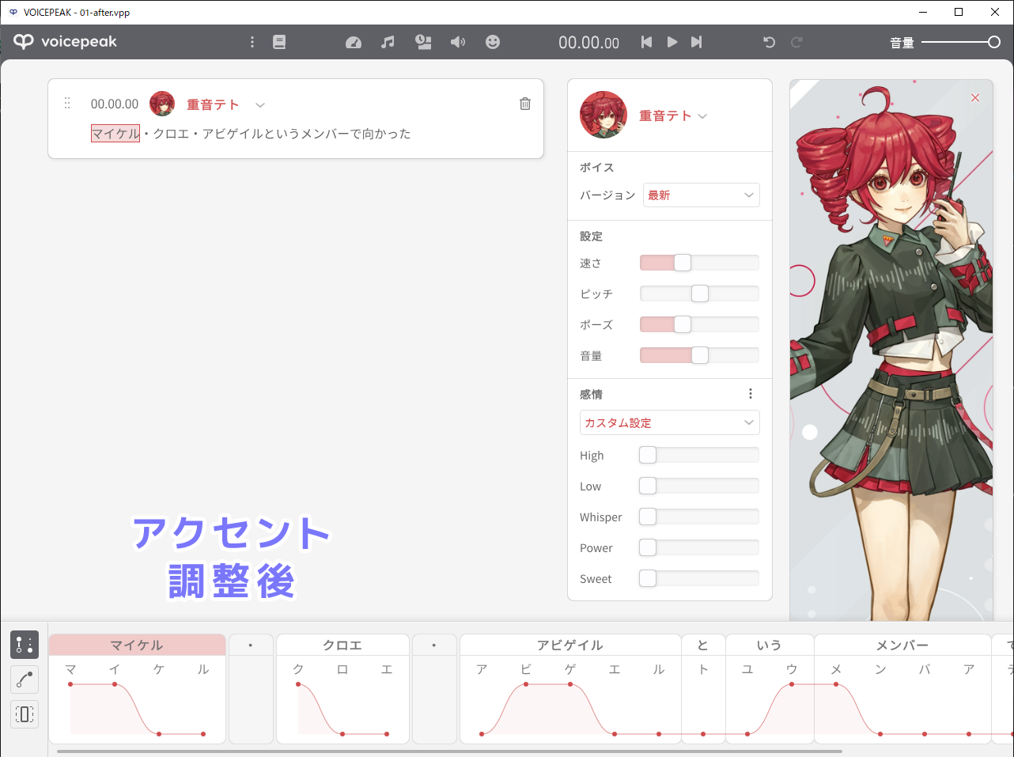The image size is (1014, 757).
Task: Adjust the Whisper emotion slider
Action: pos(699,517)
